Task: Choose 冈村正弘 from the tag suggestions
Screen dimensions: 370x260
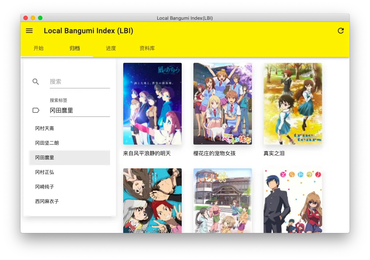Action: (x=45, y=172)
